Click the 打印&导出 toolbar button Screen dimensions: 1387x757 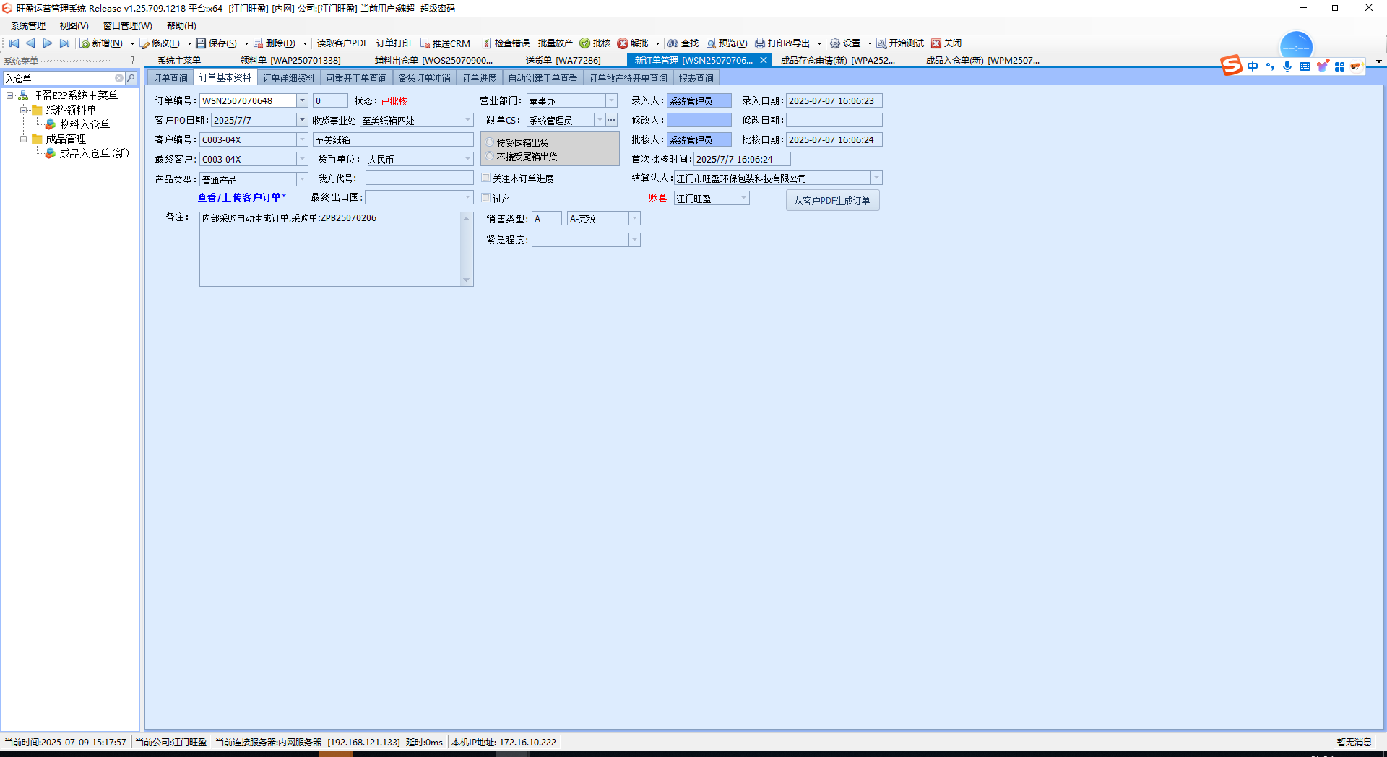point(783,43)
